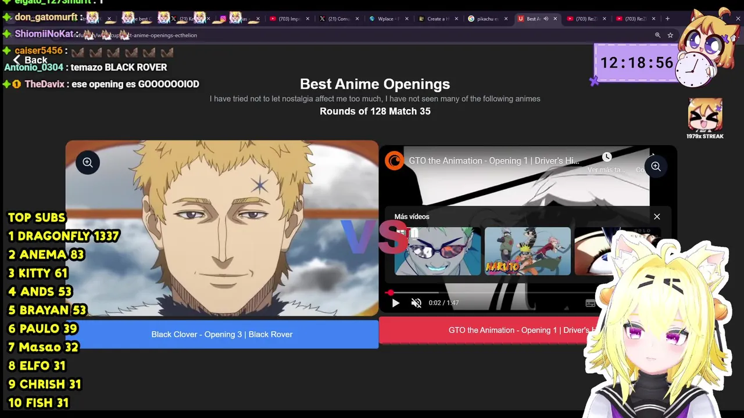
Task: Zoom the Black Clover image with the magnifier
Action: click(x=88, y=163)
